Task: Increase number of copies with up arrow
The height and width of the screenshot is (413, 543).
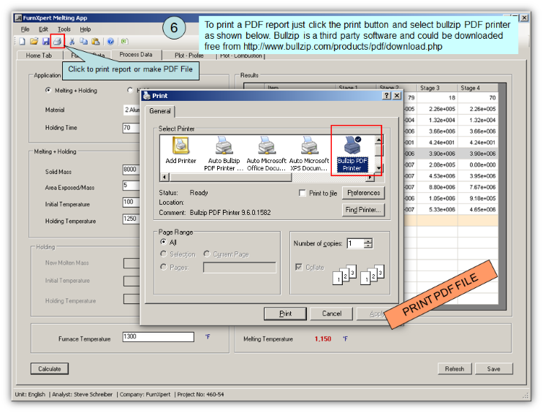Action: (x=368, y=240)
